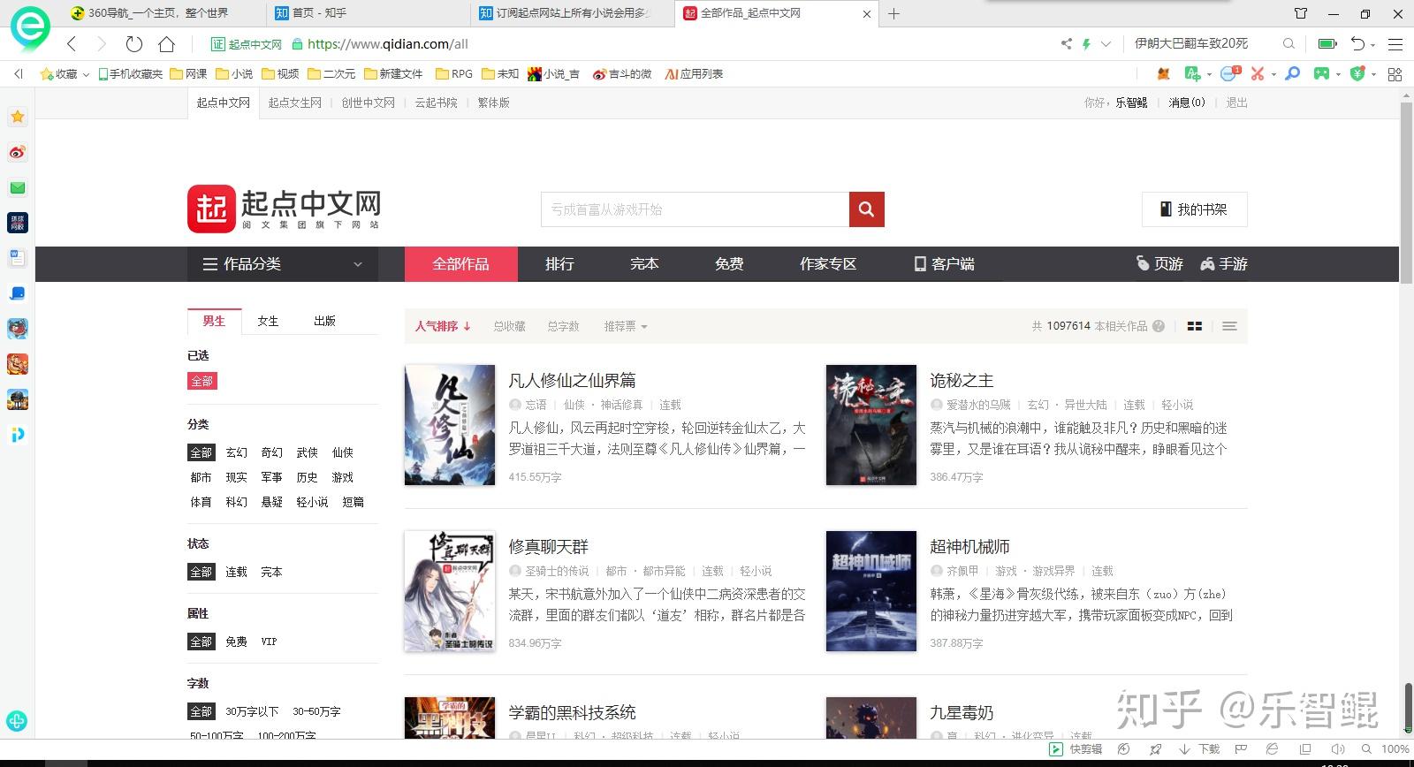
Task: Click the 凡人修仙之仙界篇 cover thumbnail
Action: tap(450, 425)
